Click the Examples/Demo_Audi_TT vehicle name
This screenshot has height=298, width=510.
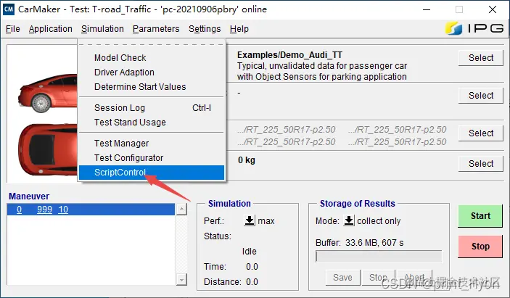click(x=289, y=55)
